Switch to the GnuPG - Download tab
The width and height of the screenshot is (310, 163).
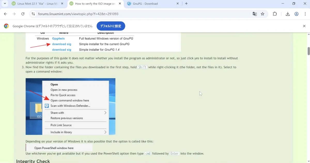pyautogui.click(x=153, y=4)
